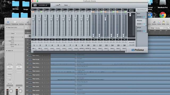The height and width of the screenshot is (95, 170).
Task: Click track icon of Piper snares track
Action: (30, 71)
